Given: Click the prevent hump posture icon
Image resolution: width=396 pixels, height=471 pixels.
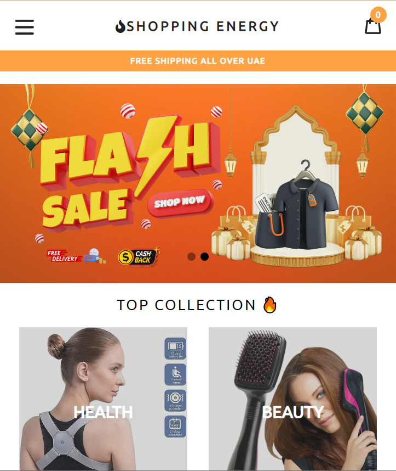Looking at the screenshot, I should tap(175, 374).
